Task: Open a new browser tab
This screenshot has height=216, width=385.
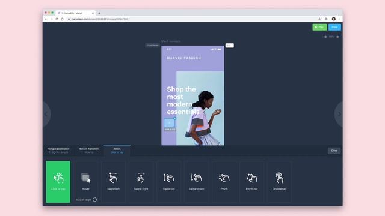Action: pos(99,13)
